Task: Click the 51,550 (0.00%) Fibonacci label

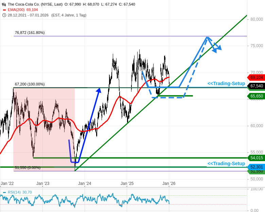Action: click(28, 168)
